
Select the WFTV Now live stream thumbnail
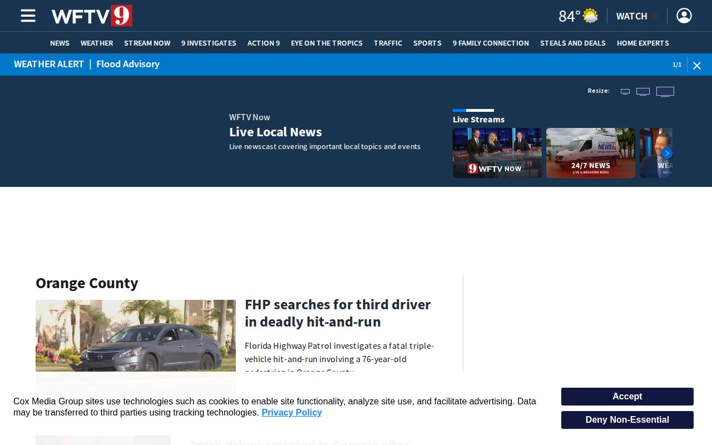(497, 153)
